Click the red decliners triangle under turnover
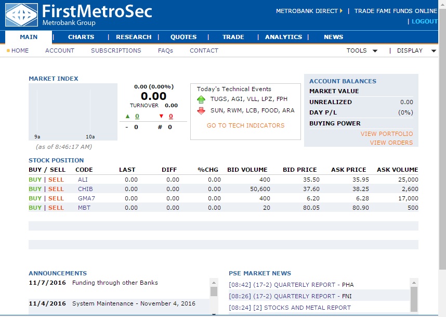446x317 pixels. [162, 116]
